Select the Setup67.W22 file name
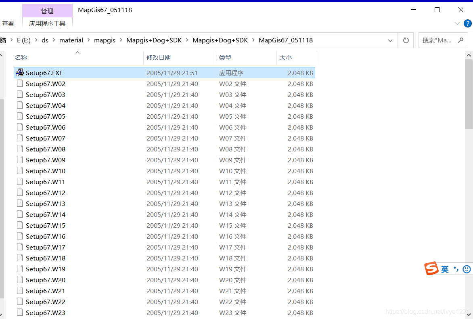The image size is (473, 319). (46, 302)
